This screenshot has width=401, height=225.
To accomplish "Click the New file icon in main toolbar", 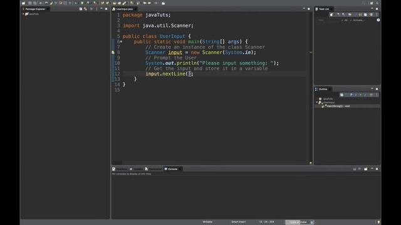I will (24, 3).
